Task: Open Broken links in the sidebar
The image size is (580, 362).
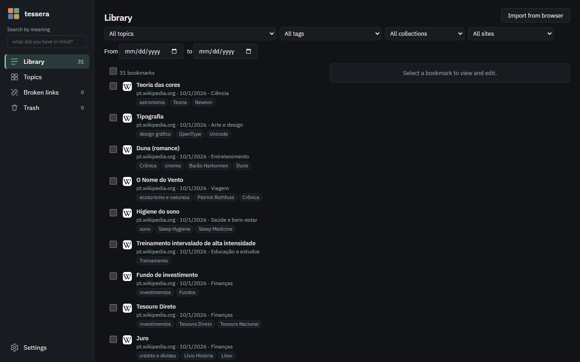Action: click(47, 92)
